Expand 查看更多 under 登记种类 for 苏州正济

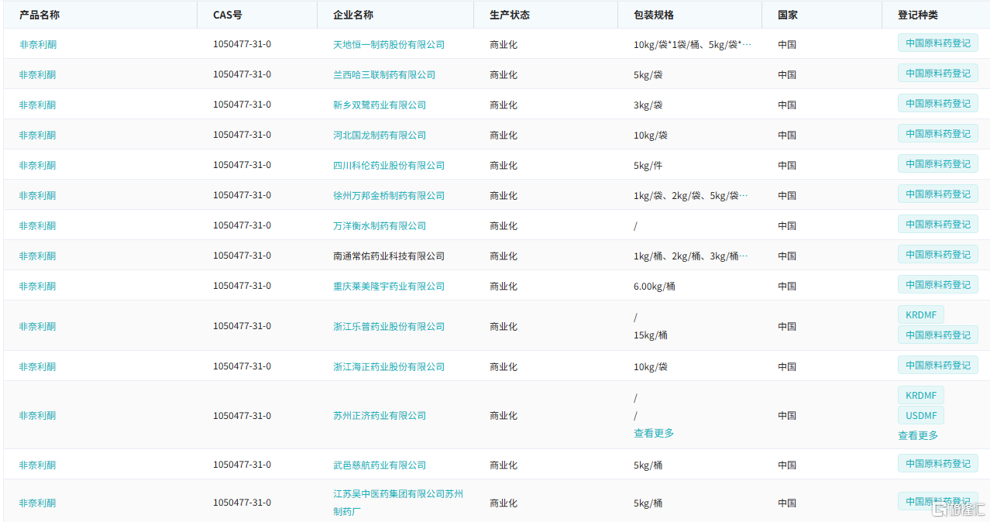pyautogui.click(x=918, y=436)
